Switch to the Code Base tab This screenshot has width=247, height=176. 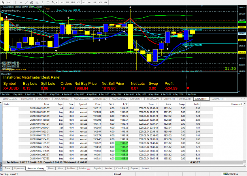121,169
